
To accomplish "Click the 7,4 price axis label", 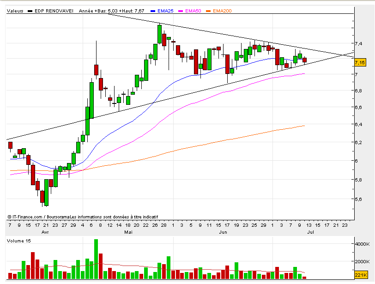I will [x=358, y=43].
